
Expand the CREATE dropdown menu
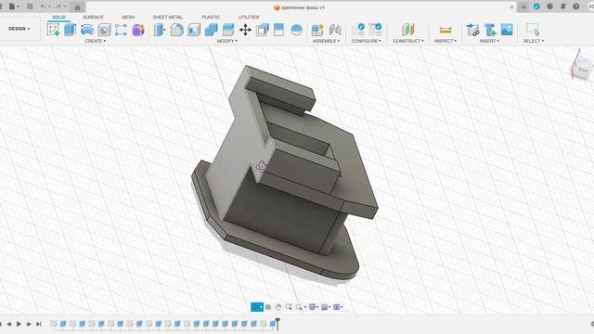pos(95,41)
